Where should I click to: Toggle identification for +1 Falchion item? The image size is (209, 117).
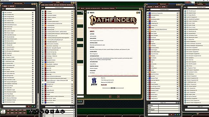point(72,13)
